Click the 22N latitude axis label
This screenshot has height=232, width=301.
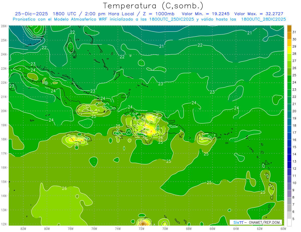pyautogui.click(x=4, y=83)
